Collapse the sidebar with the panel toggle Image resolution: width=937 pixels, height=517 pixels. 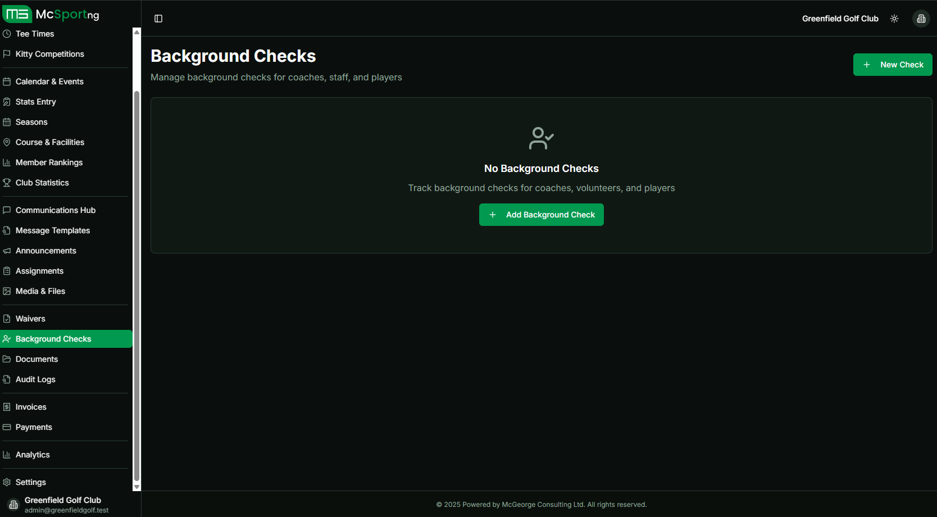(158, 18)
